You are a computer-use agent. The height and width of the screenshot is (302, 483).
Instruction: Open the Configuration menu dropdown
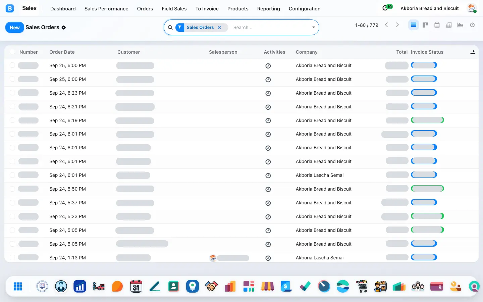pyautogui.click(x=305, y=9)
